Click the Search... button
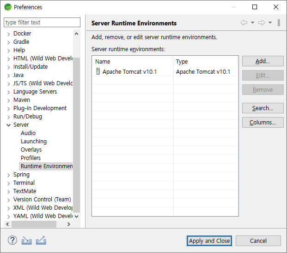 pos(263,108)
